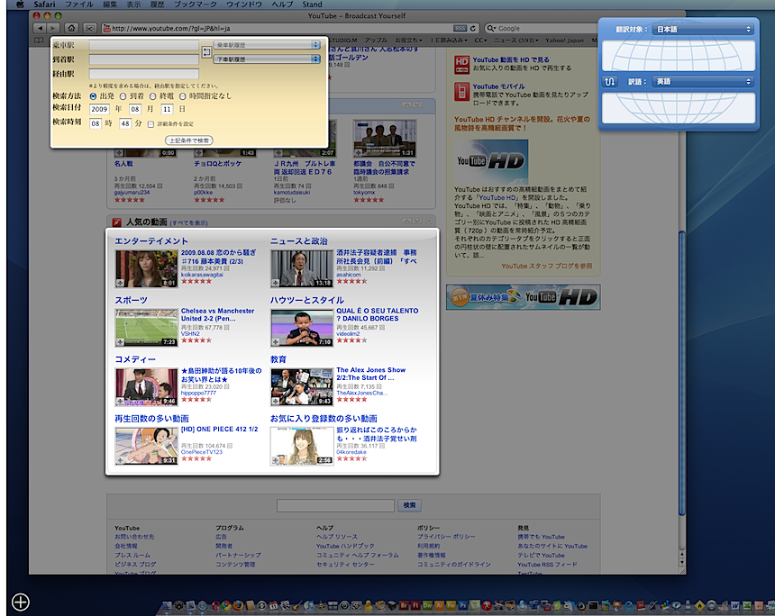Image resolution: width=775 pixels, height=616 pixels.
Task: Expand the ニュース (593) bookmarks folder
Action: click(x=516, y=41)
